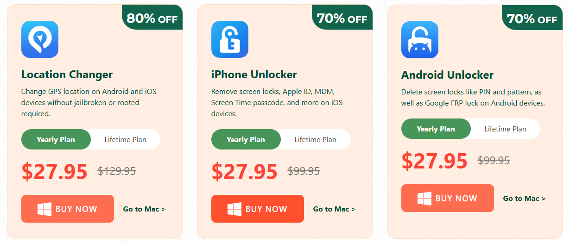Switch iPhone Unlocker to Lifetime Plan
Screen dimensions: 570x243
click(315, 139)
